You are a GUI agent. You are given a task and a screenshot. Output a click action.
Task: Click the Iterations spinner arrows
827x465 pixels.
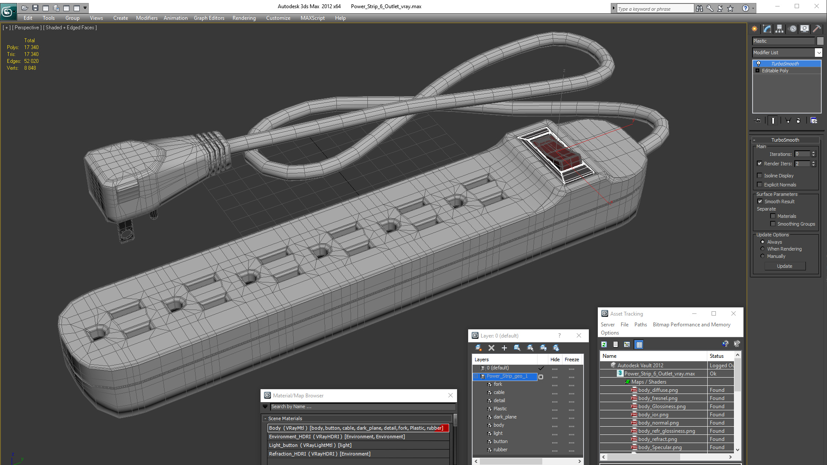point(813,154)
